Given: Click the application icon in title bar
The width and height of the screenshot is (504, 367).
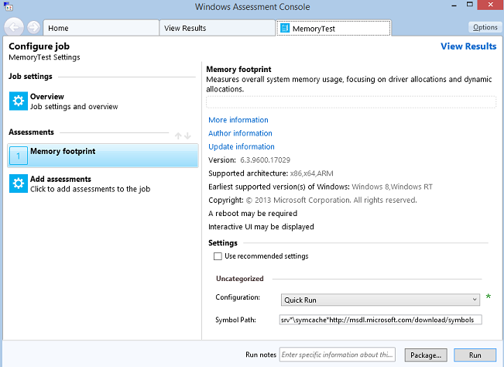Looking at the screenshot, I should click(x=9, y=6).
